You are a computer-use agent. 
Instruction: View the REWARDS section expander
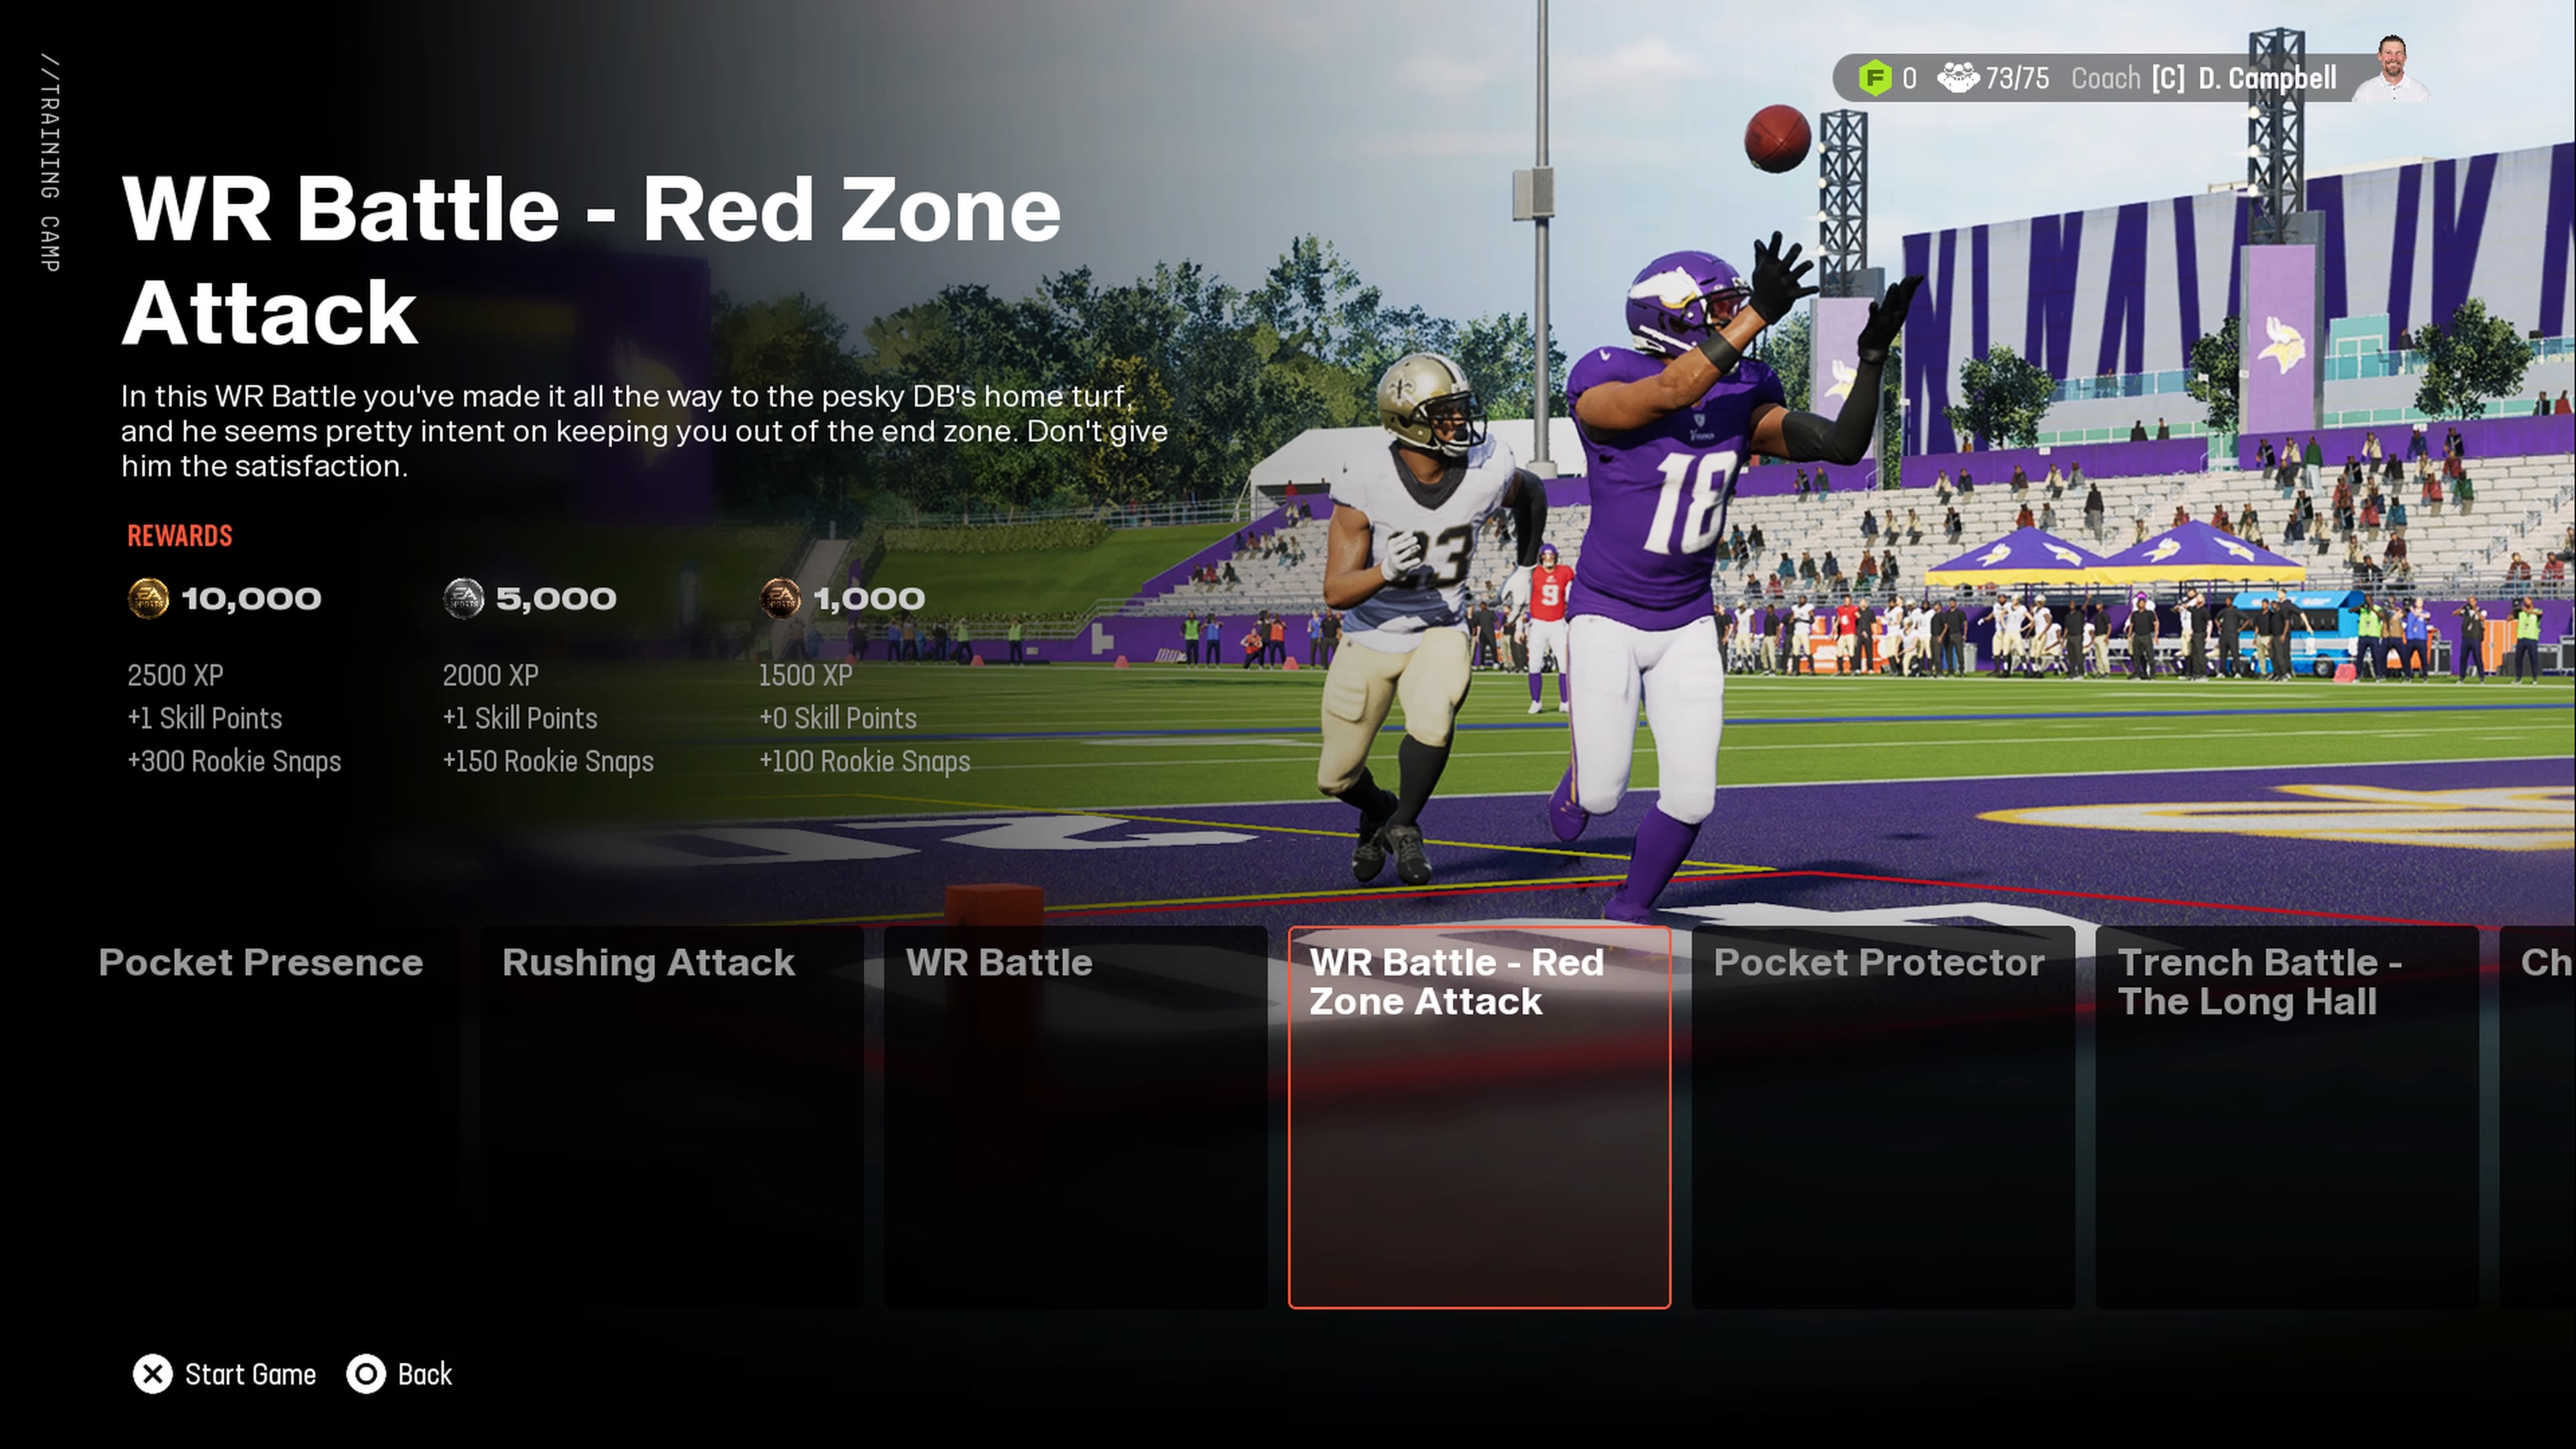tap(177, 534)
